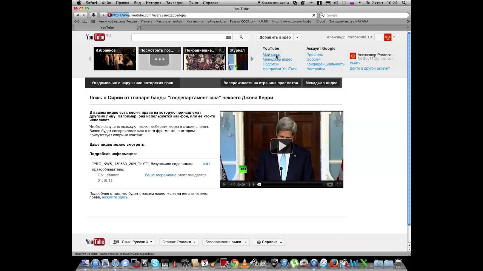
Task: Click the нажмите здесь link
Action: tap(115, 197)
